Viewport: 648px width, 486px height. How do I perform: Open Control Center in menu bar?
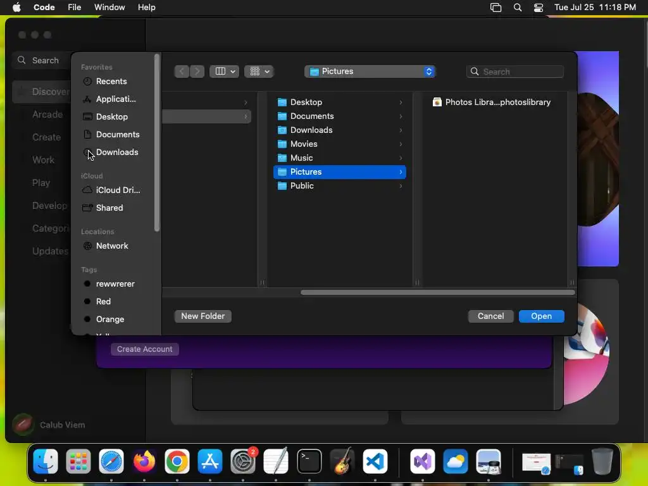click(x=539, y=8)
